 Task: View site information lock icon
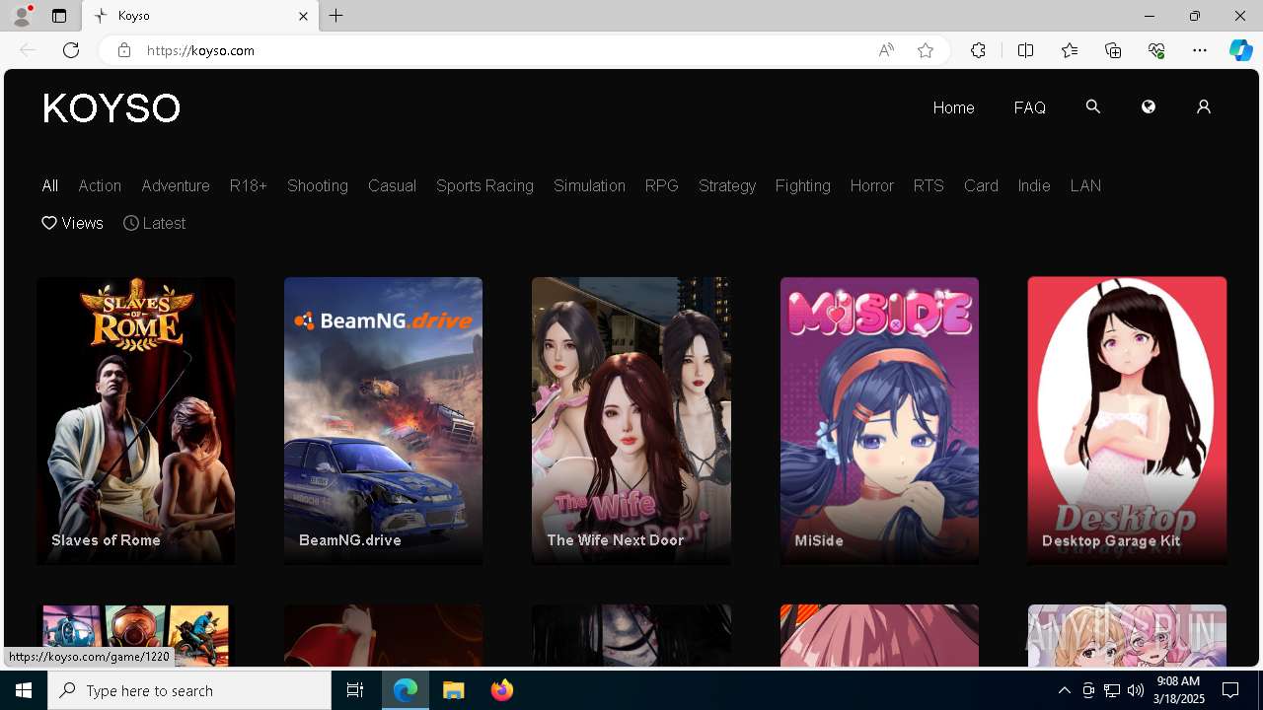pos(123,50)
